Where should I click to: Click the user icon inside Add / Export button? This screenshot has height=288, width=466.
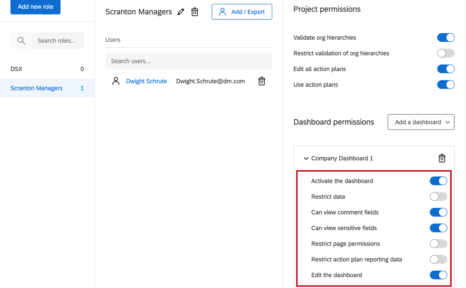(222, 12)
